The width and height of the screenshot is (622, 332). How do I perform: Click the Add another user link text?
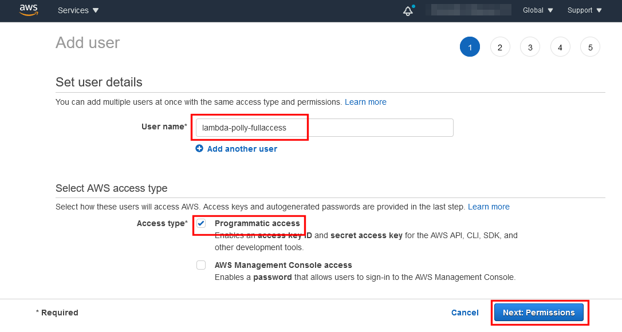pyautogui.click(x=242, y=149)
